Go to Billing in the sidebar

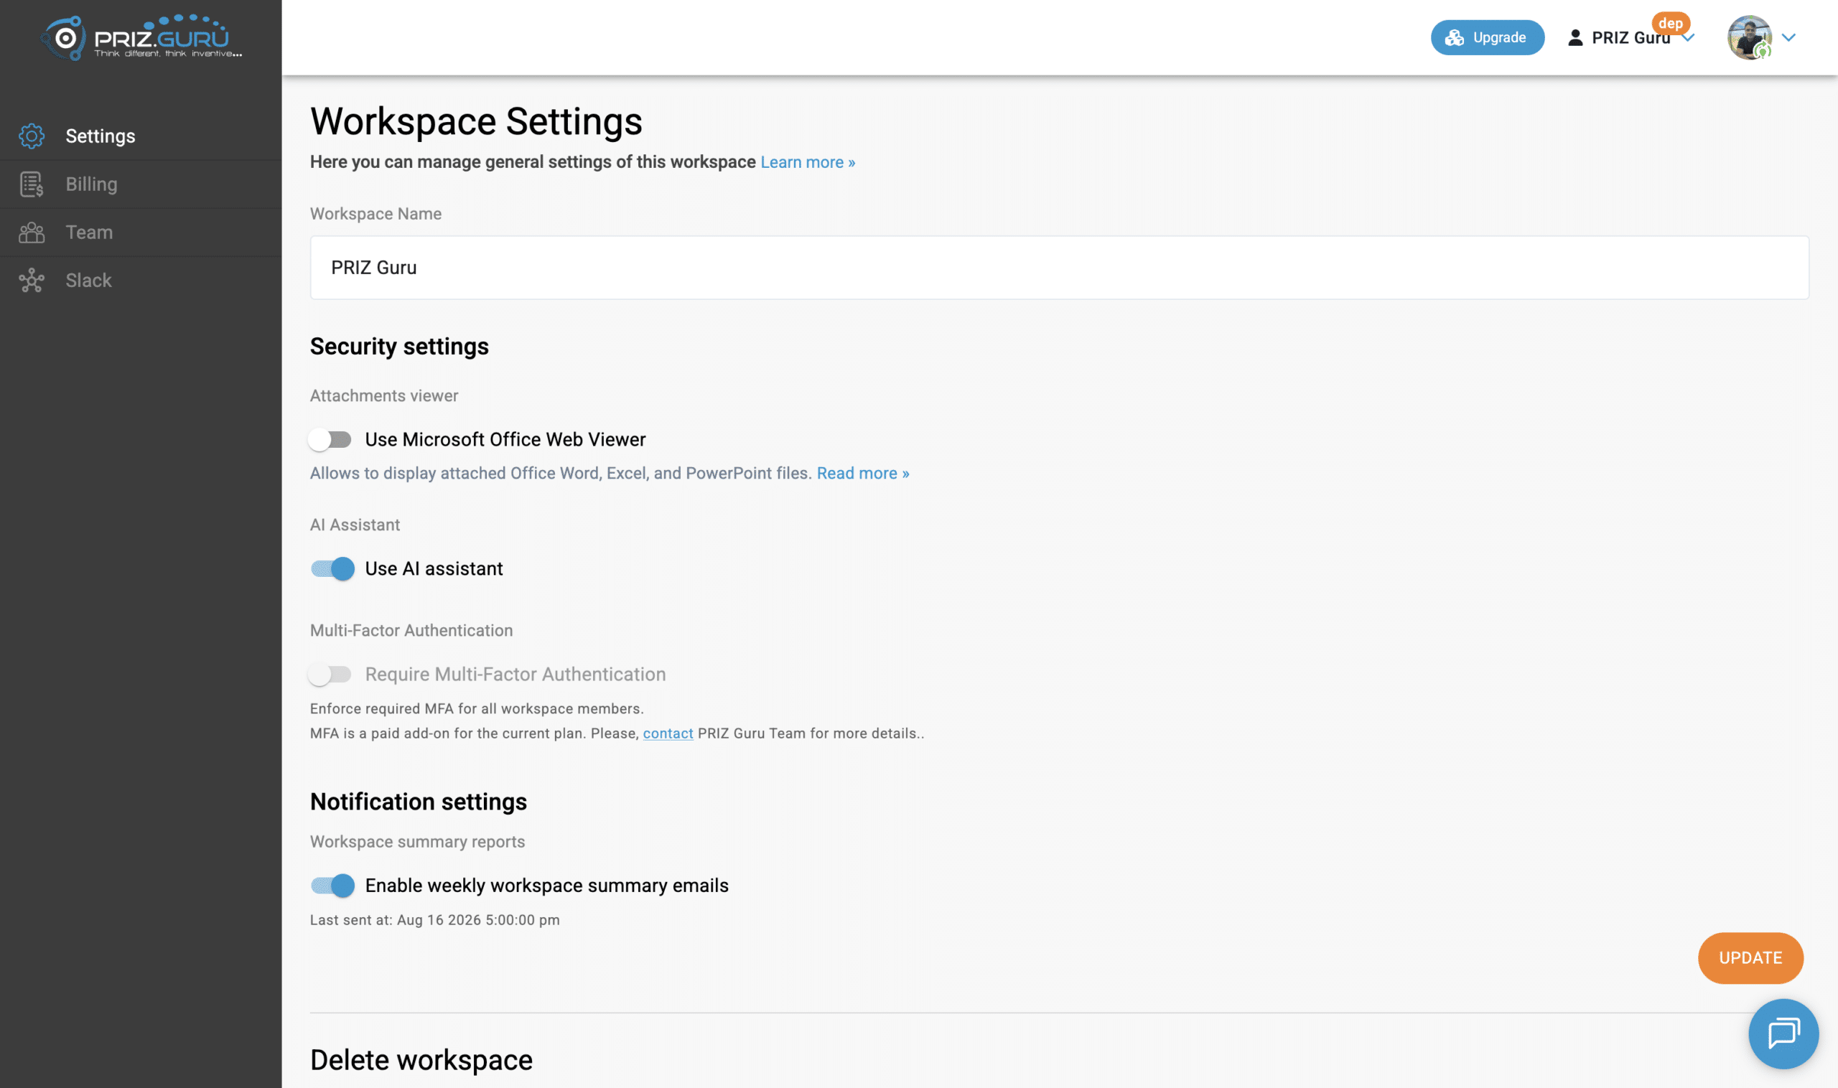click(141, 184)
